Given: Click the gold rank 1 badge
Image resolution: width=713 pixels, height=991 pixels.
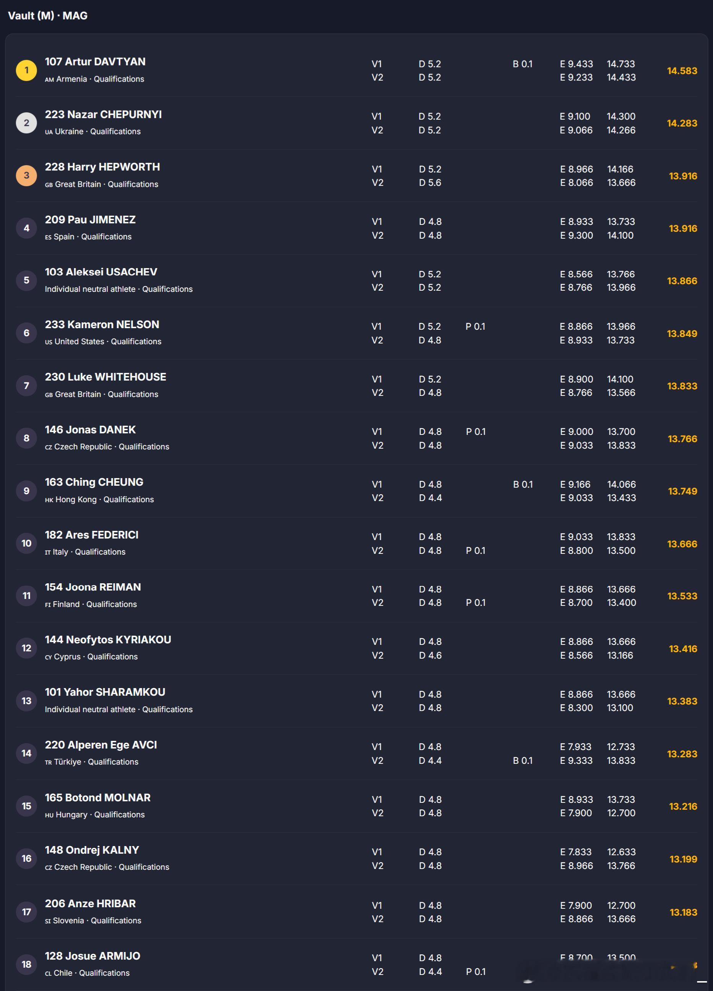Looking at the screenshot, I should pos(26,70).
